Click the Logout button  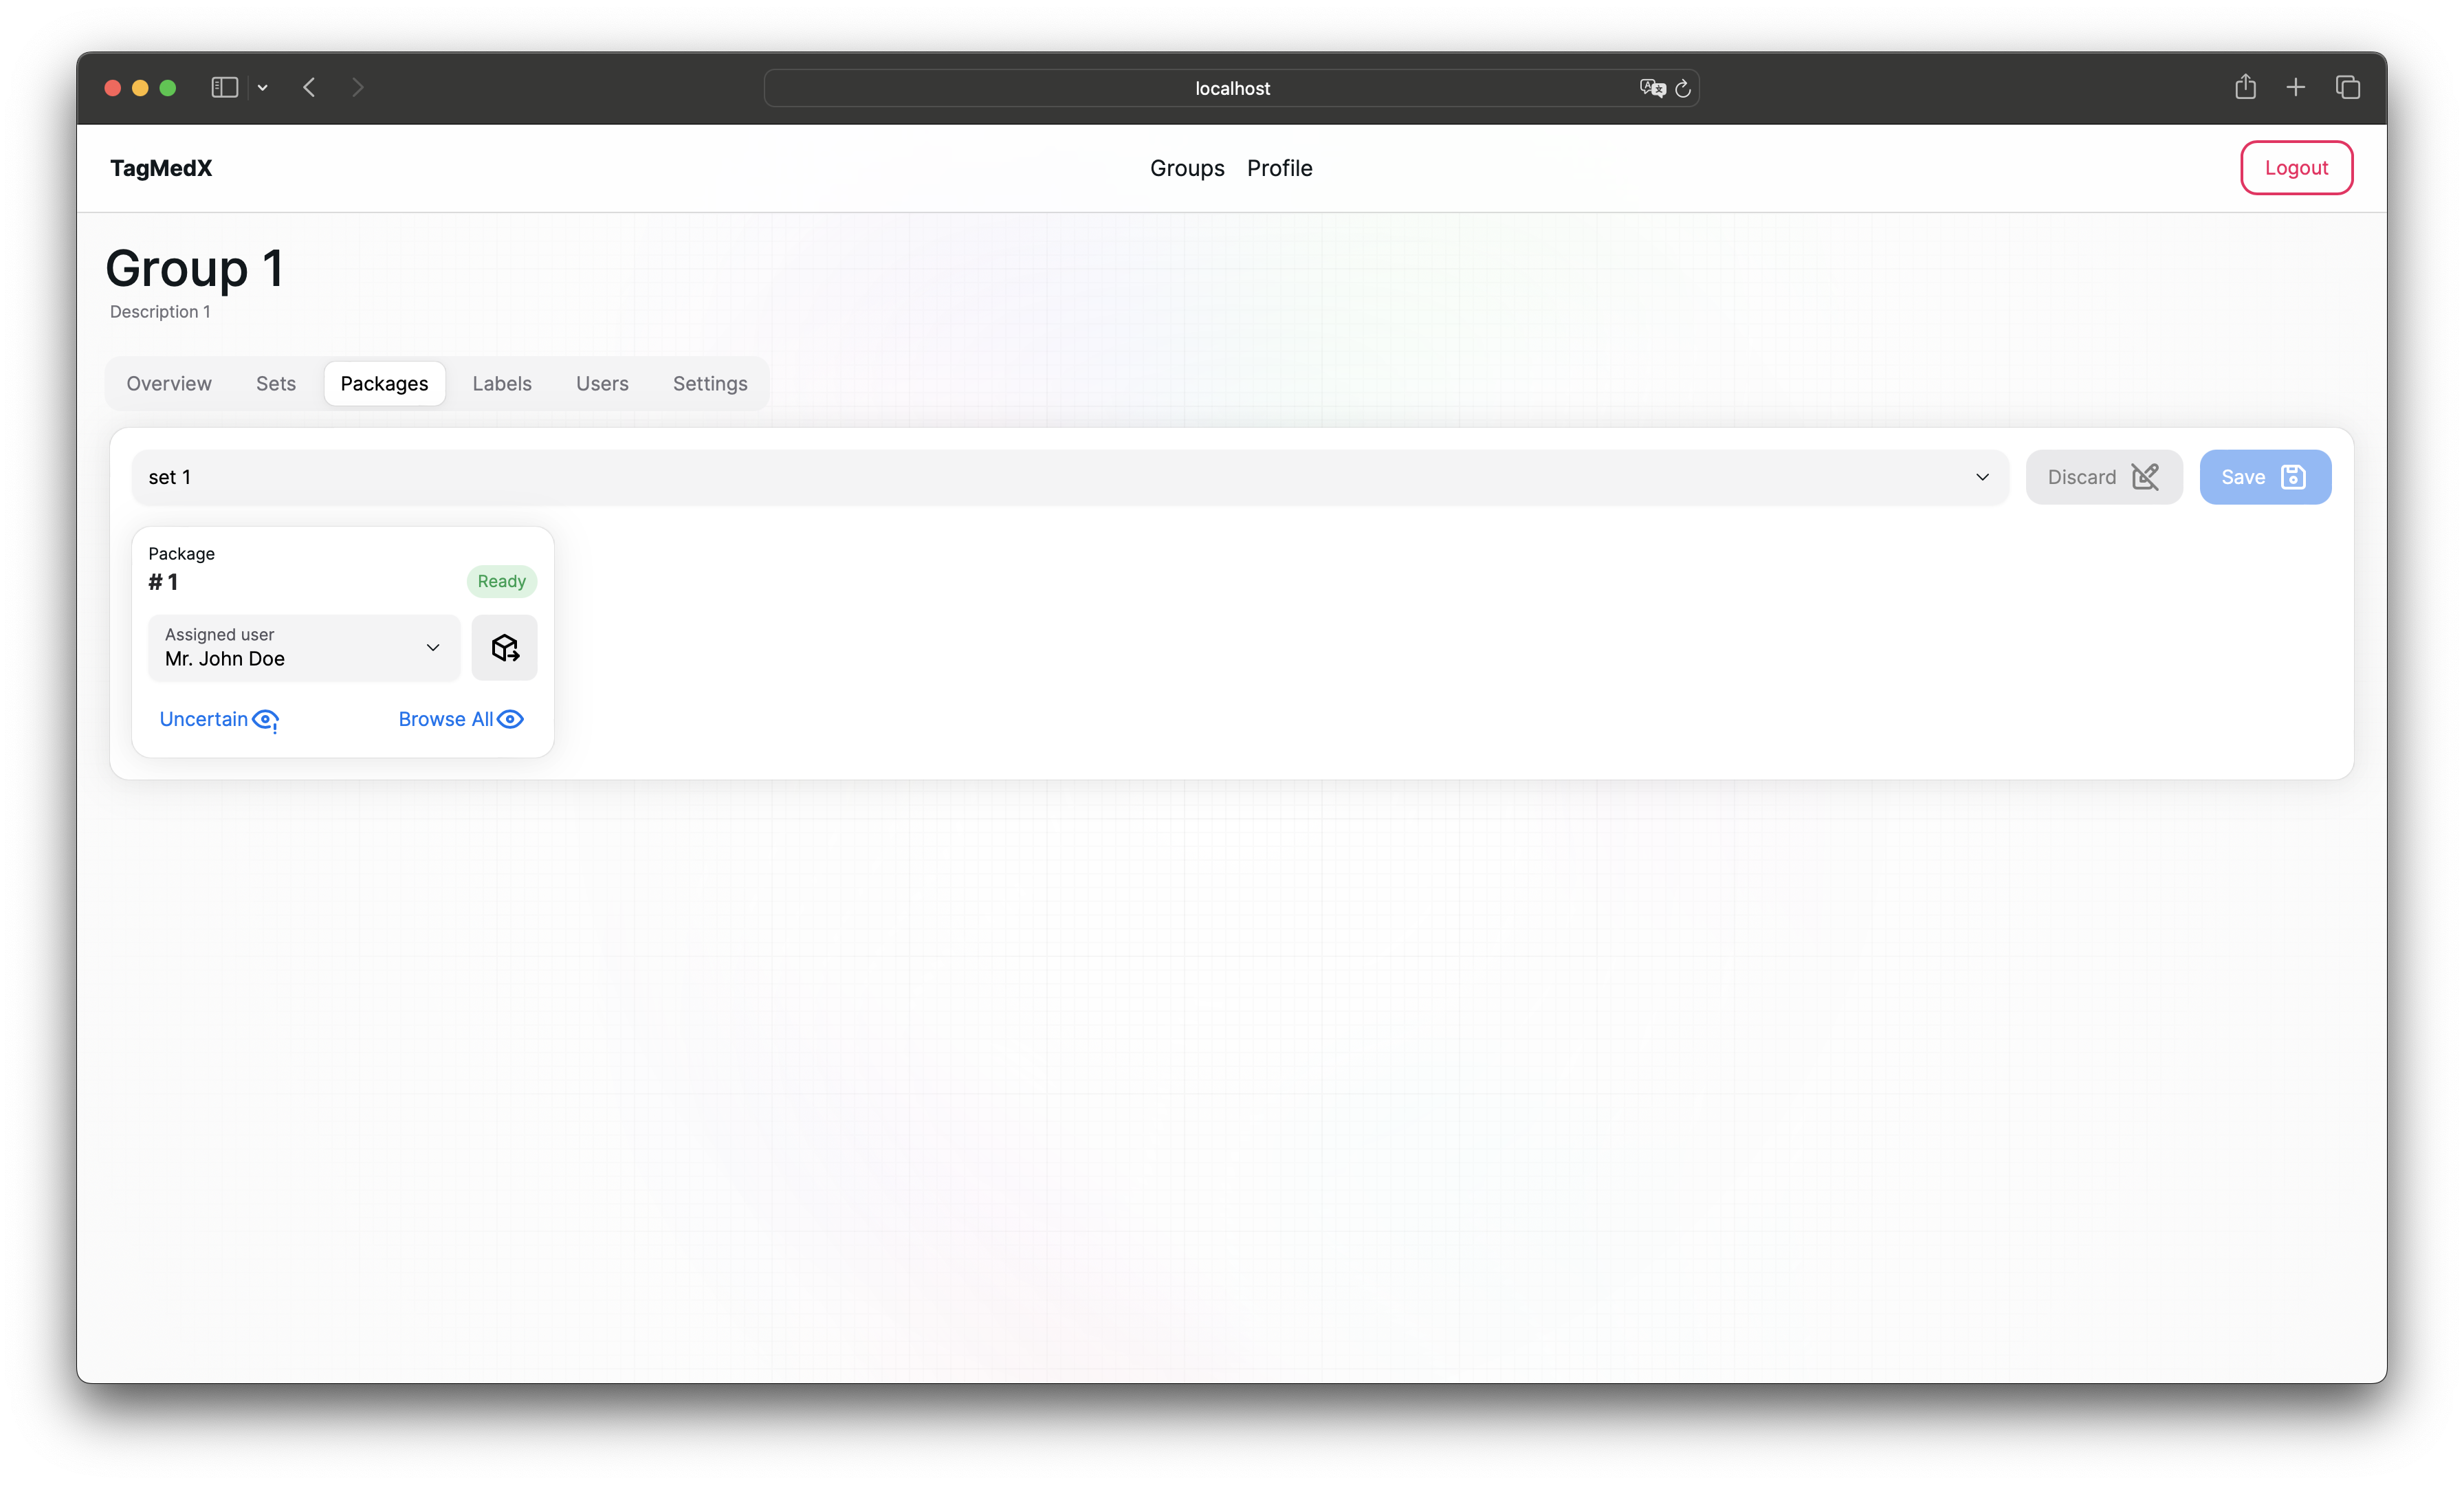coord(2295,168)
